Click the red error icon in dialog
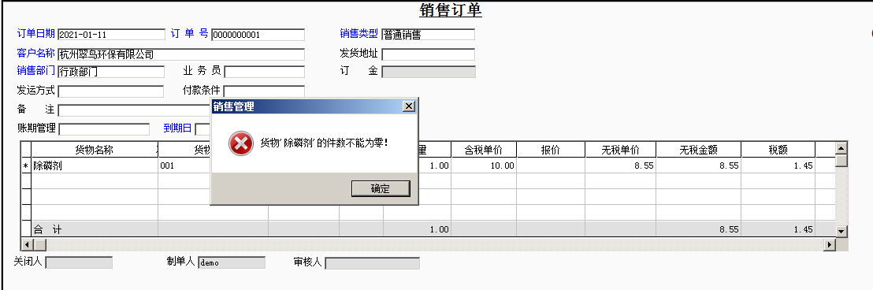 [240, 143]
